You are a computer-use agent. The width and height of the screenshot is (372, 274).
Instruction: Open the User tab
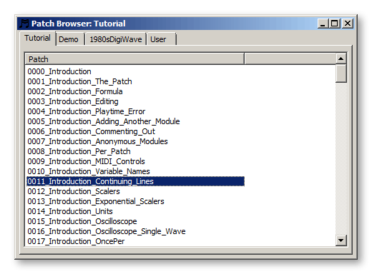point(162,39)
